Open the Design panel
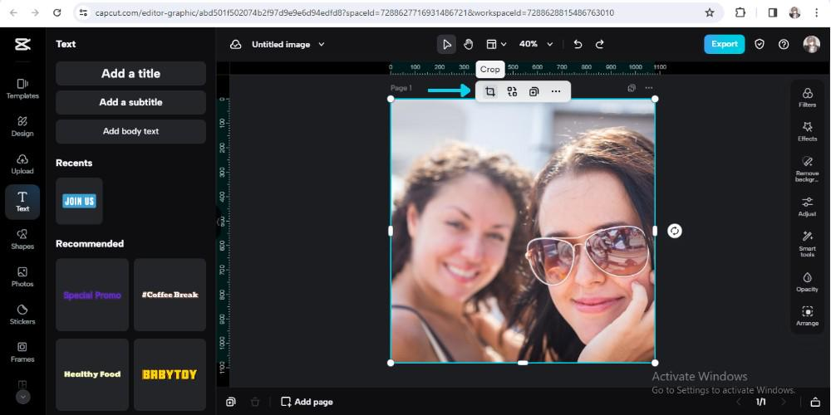Image resolution: width=831 pixels, height=415 pixels. pyautogui.click(x=22, y=126)
